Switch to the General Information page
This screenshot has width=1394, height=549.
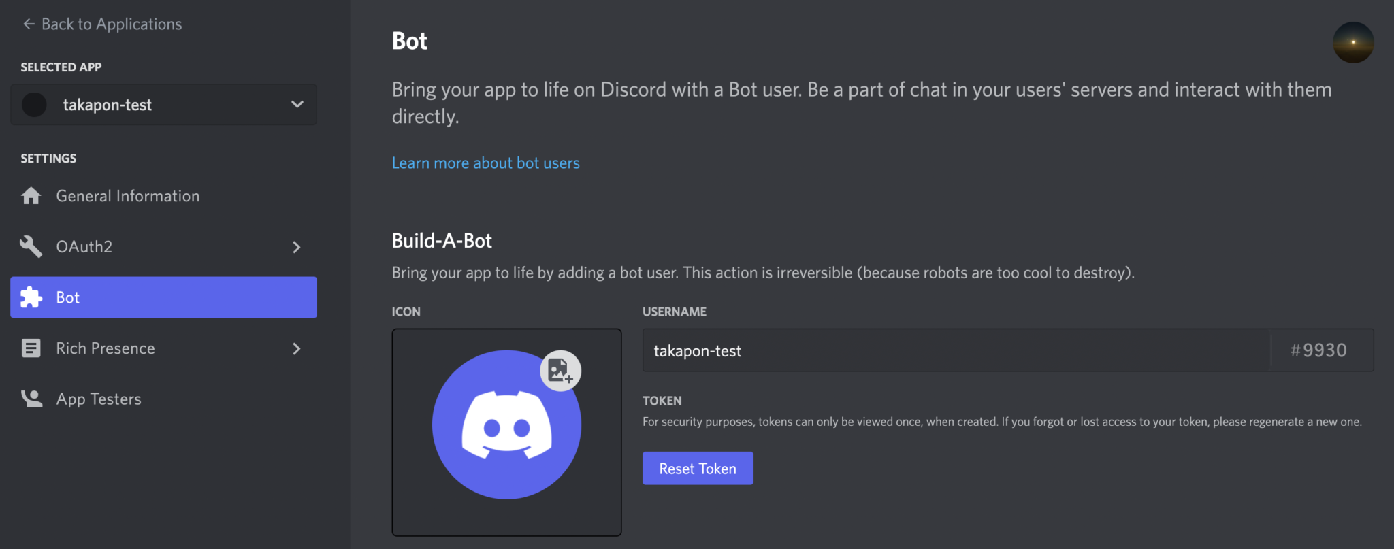[128, 196]
